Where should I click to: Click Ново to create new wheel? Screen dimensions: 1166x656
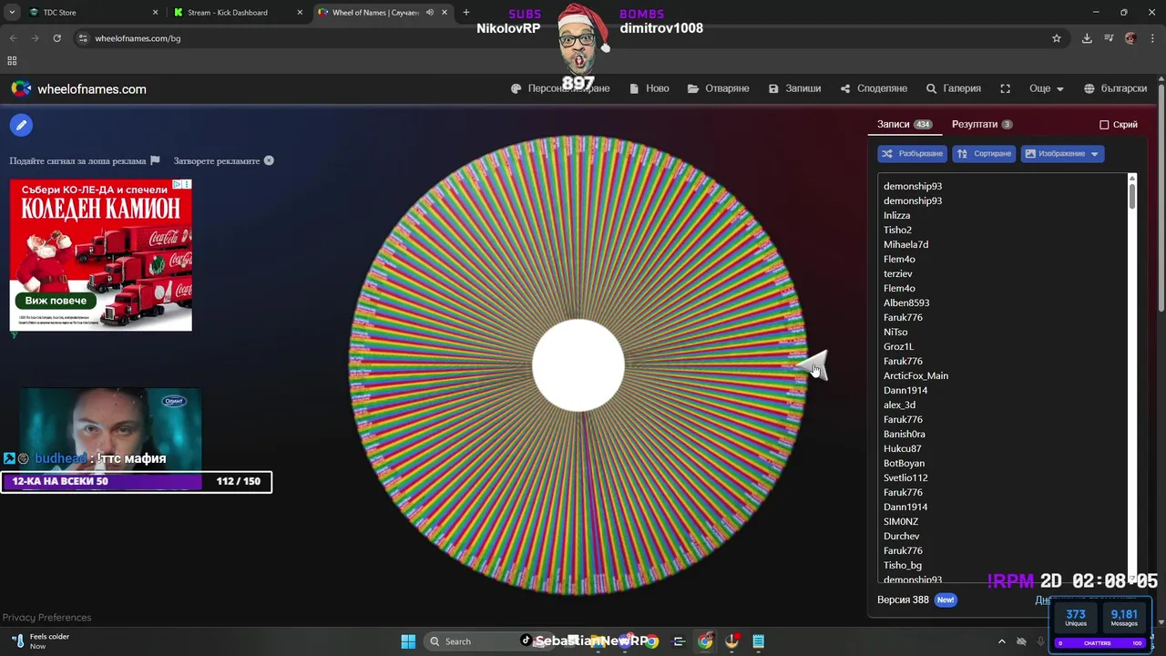[x=649, y=88]
